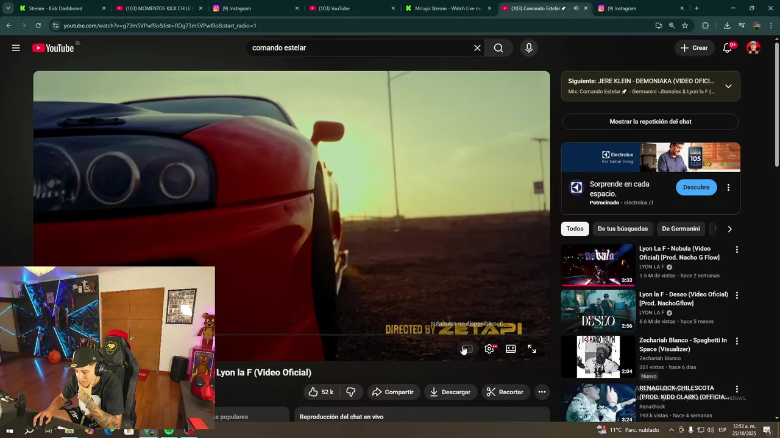Open a new browser tab
780x438 pixels.
click(697, 9)
